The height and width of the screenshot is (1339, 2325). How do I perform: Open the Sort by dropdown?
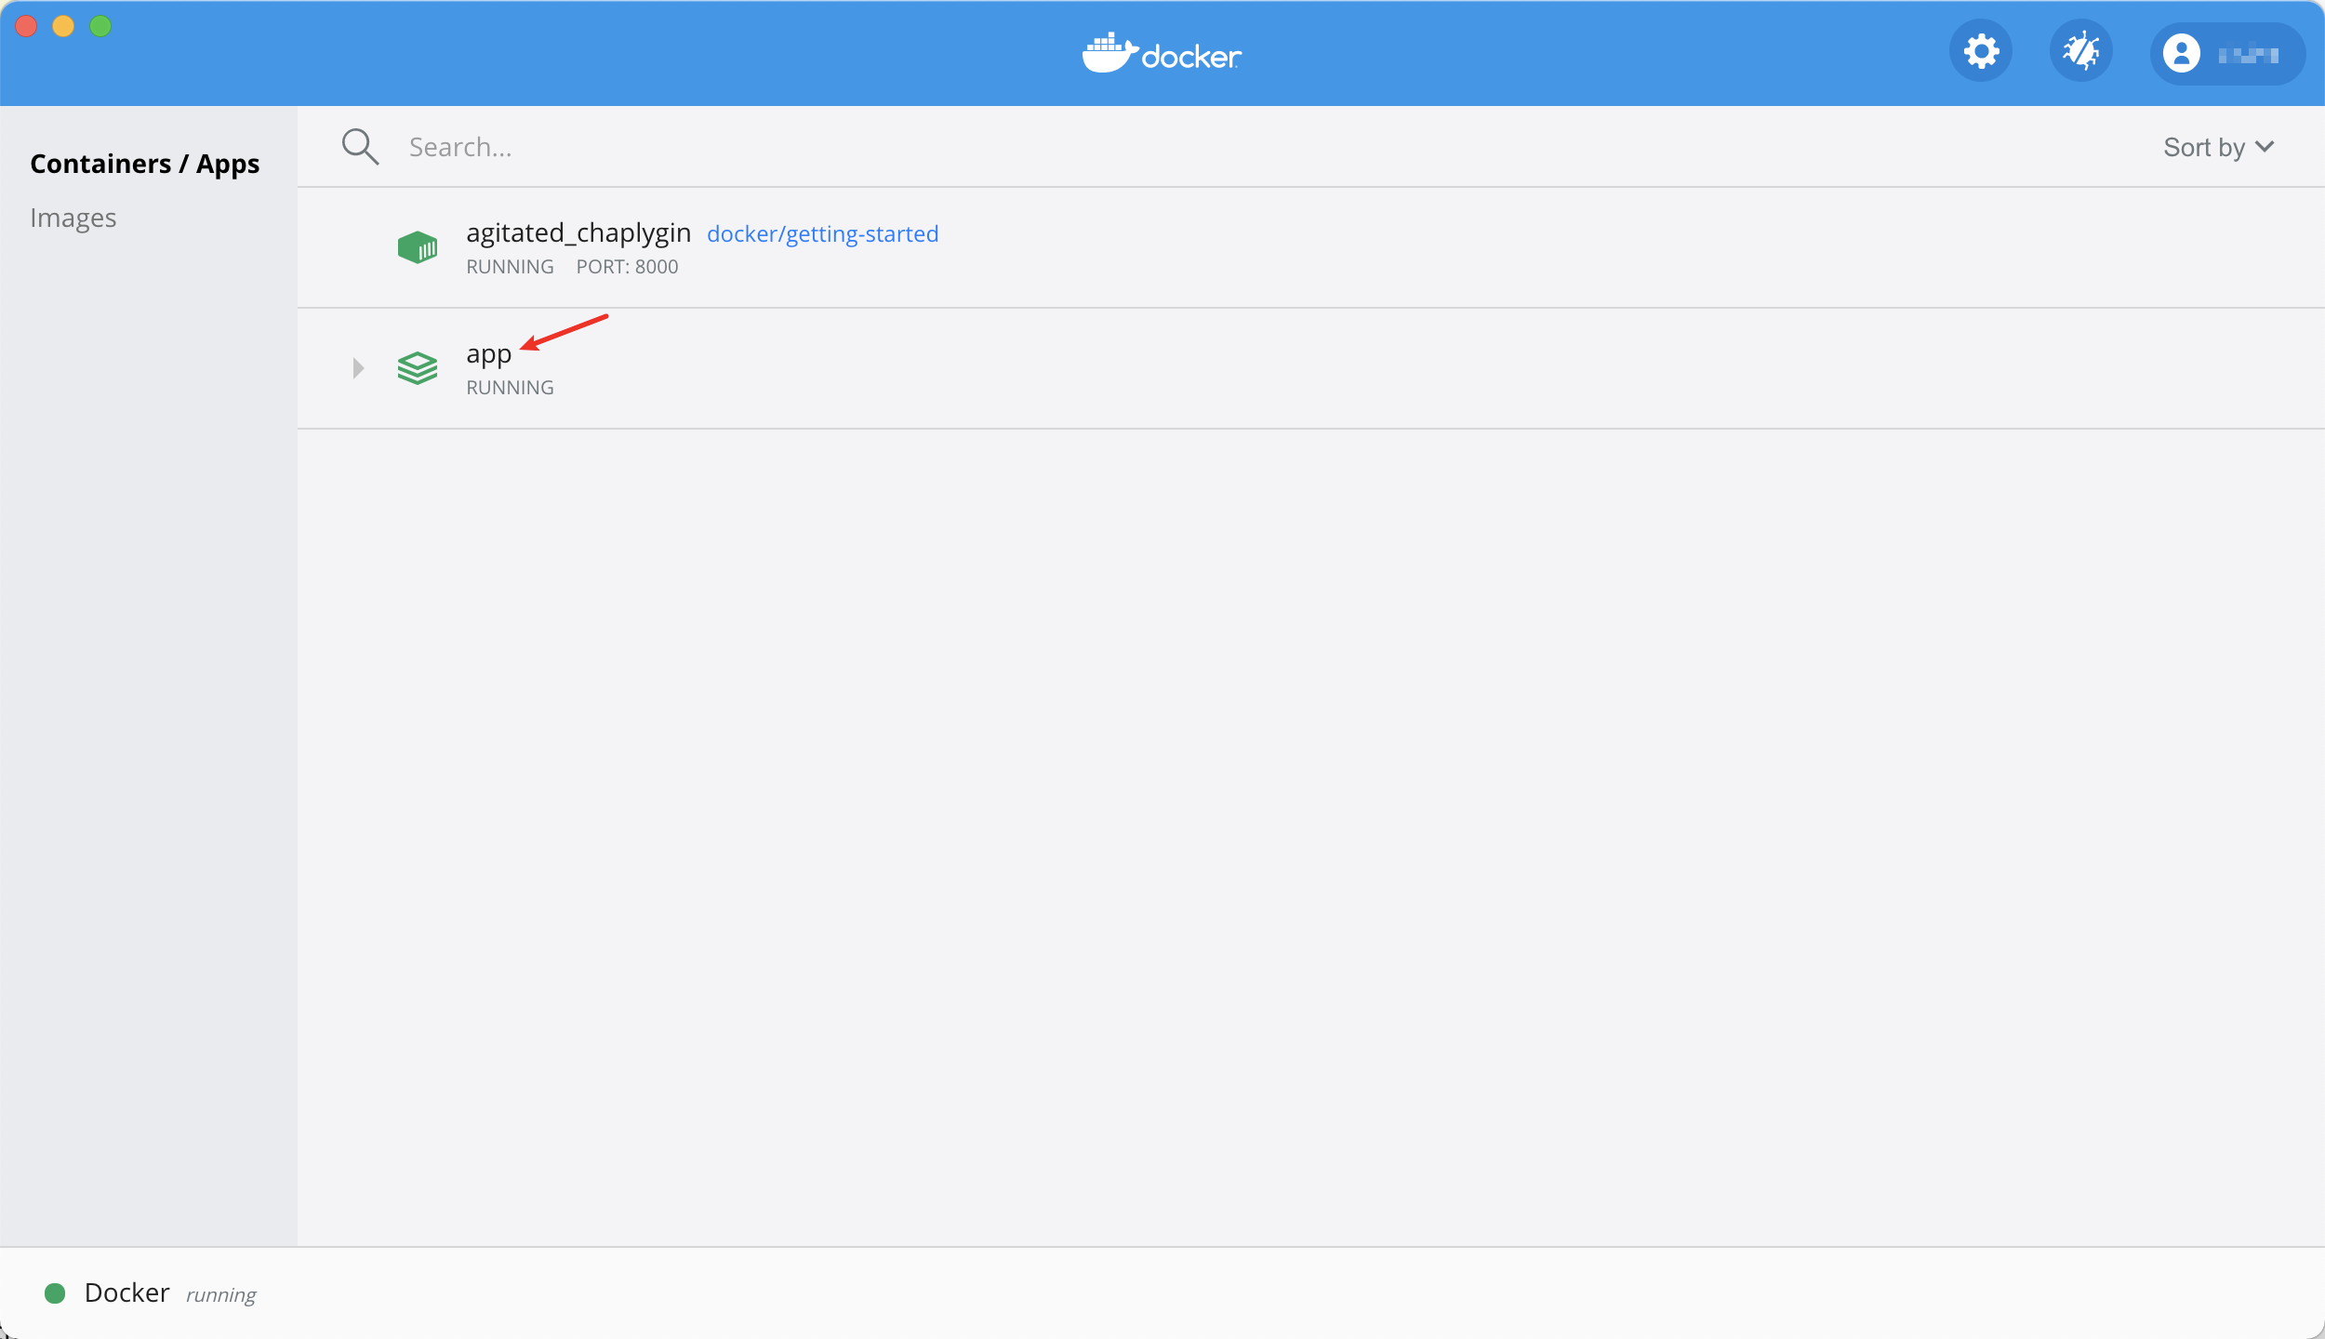pos(2218,147)
